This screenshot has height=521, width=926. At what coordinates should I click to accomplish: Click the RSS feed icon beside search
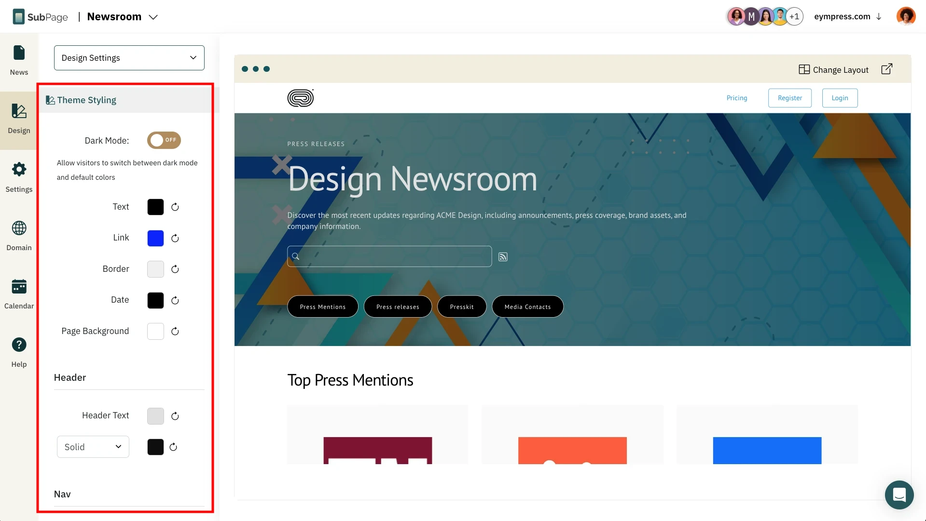(503, 257)
